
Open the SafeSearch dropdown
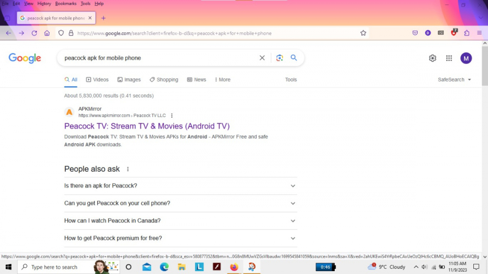pos(454,79)
